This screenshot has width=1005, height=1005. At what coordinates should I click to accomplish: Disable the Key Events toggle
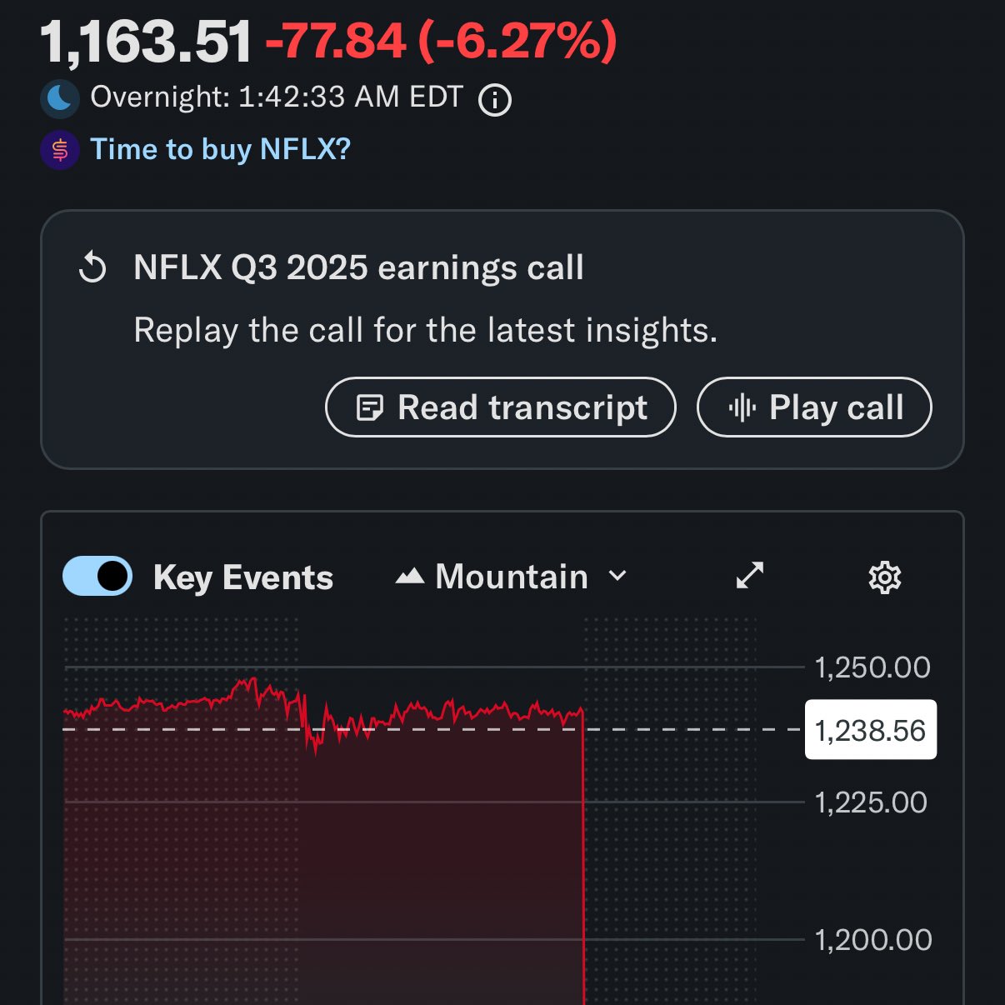(x=97, y=577)
